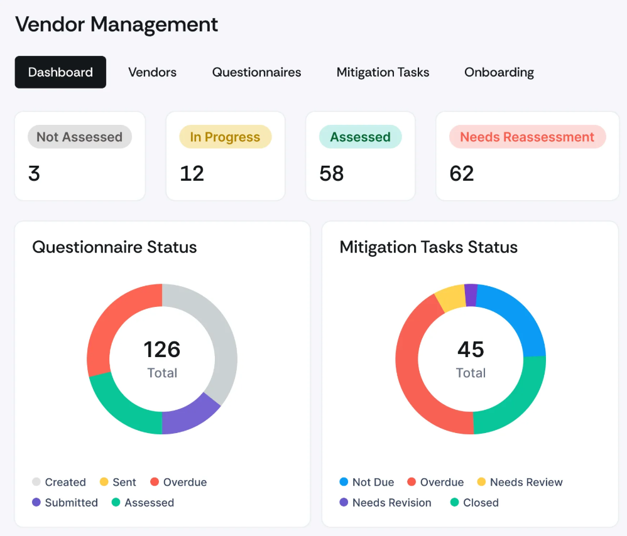Screen dimensions: 627x536
Task: Click the Dashboard button
Action: click(60, 72)
